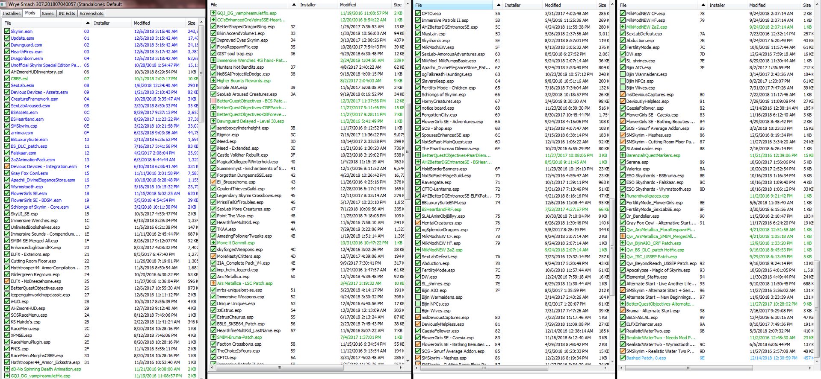Image resolution: width=821 pixels, height=379 pixels.
Task: Toggle merged checkbox for dD-No Spinning Death Animation.esp
Action: pos(7,369)
